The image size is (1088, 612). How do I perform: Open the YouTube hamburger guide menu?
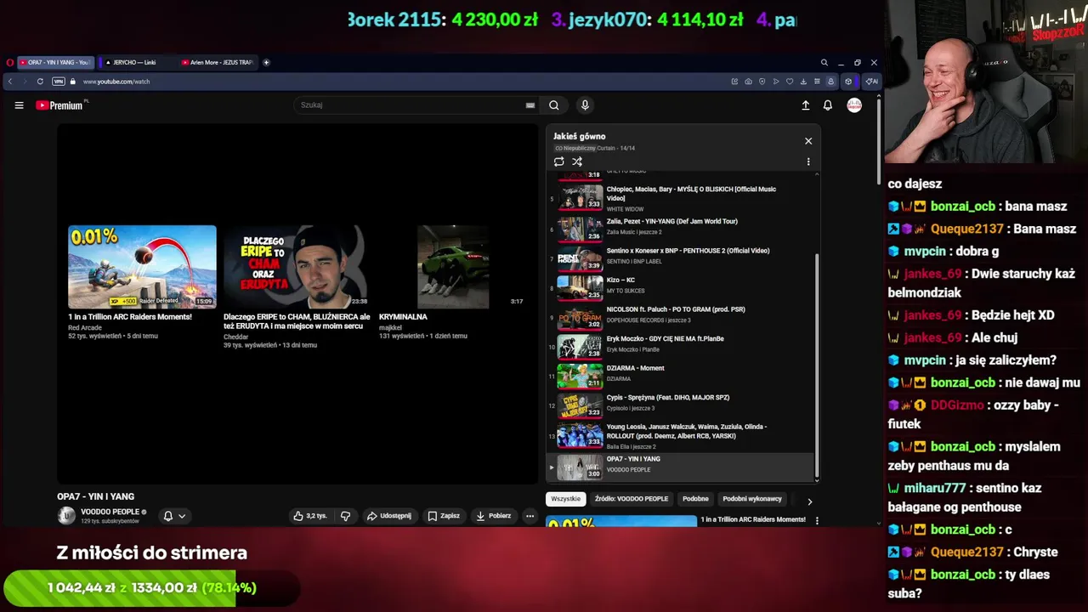tap(19, 105)
